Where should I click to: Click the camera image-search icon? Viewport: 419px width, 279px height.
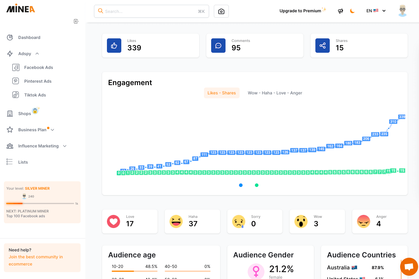tap(221, 11)
